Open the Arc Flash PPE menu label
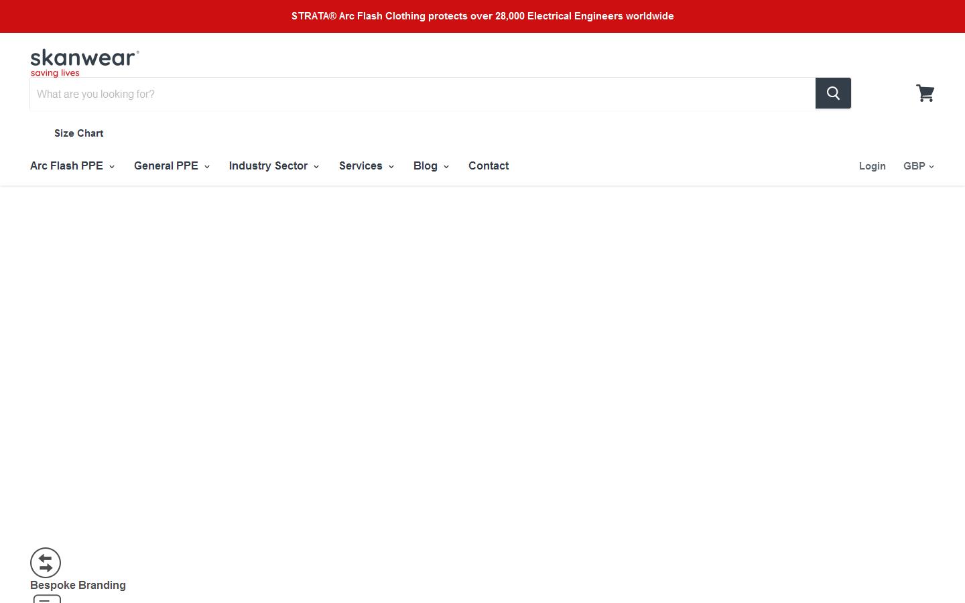 tap(66, 166)
